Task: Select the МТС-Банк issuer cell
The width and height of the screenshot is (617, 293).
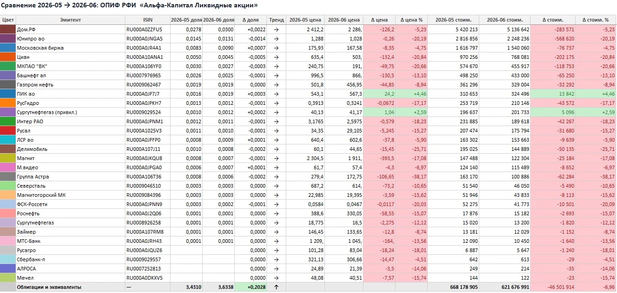Action: pyautogui.click(x=70, y=241)
